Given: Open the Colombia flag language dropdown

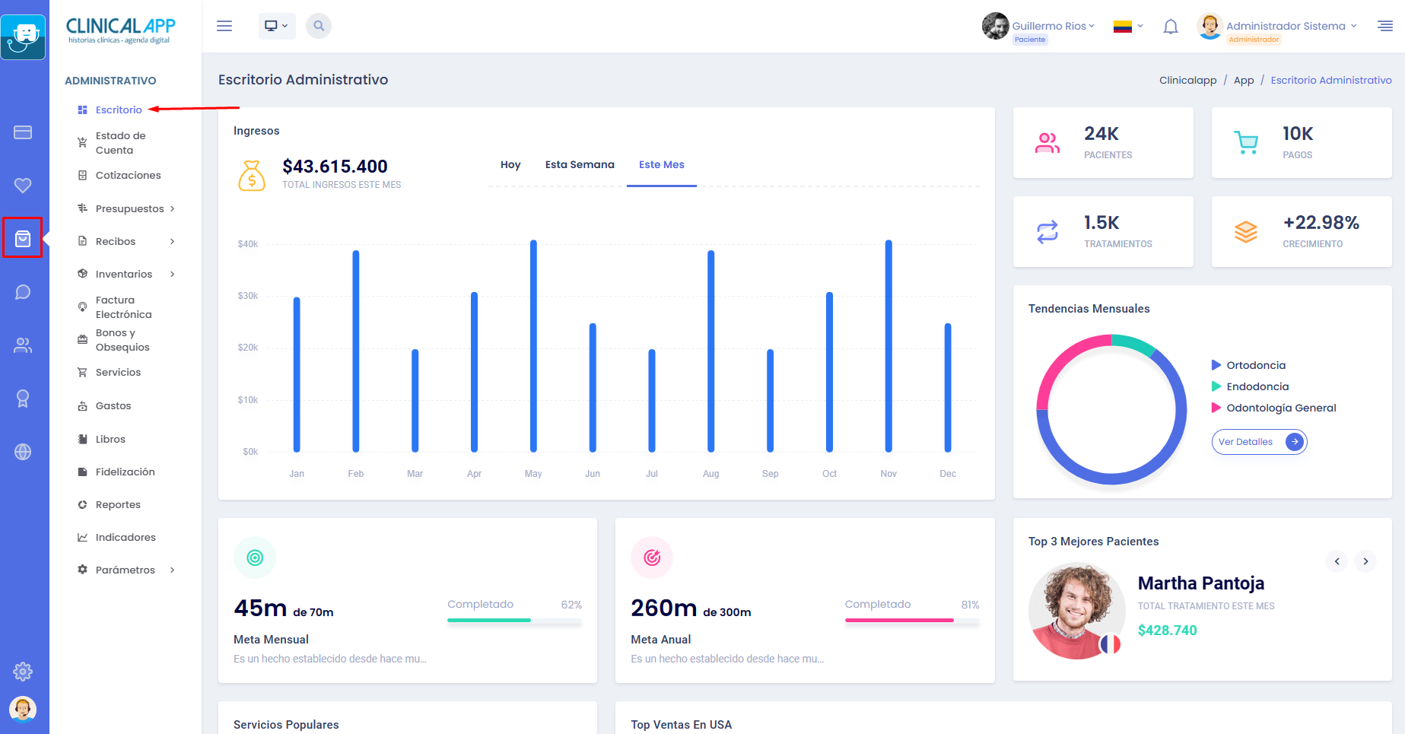Looking at the screenshot, I should click(1128, 27).
